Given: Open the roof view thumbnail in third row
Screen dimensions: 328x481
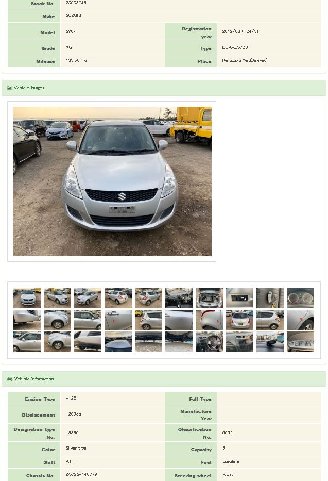Looking at the screenshot, I should [x=118, y=342].
